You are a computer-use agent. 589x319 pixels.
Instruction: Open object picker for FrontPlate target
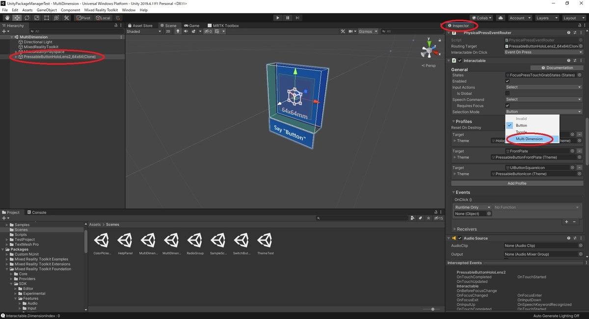click(572, 151)
